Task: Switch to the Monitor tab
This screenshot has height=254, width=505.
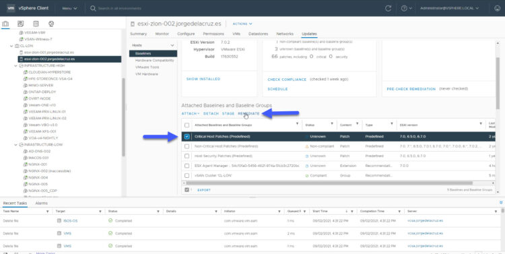Action: [162, 34]
